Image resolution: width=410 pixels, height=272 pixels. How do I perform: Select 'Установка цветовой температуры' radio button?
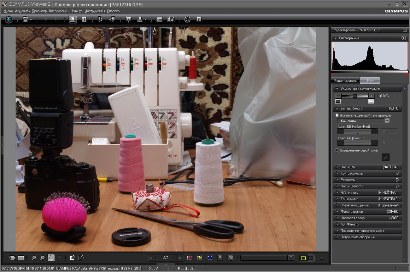(x=337, y=115)
